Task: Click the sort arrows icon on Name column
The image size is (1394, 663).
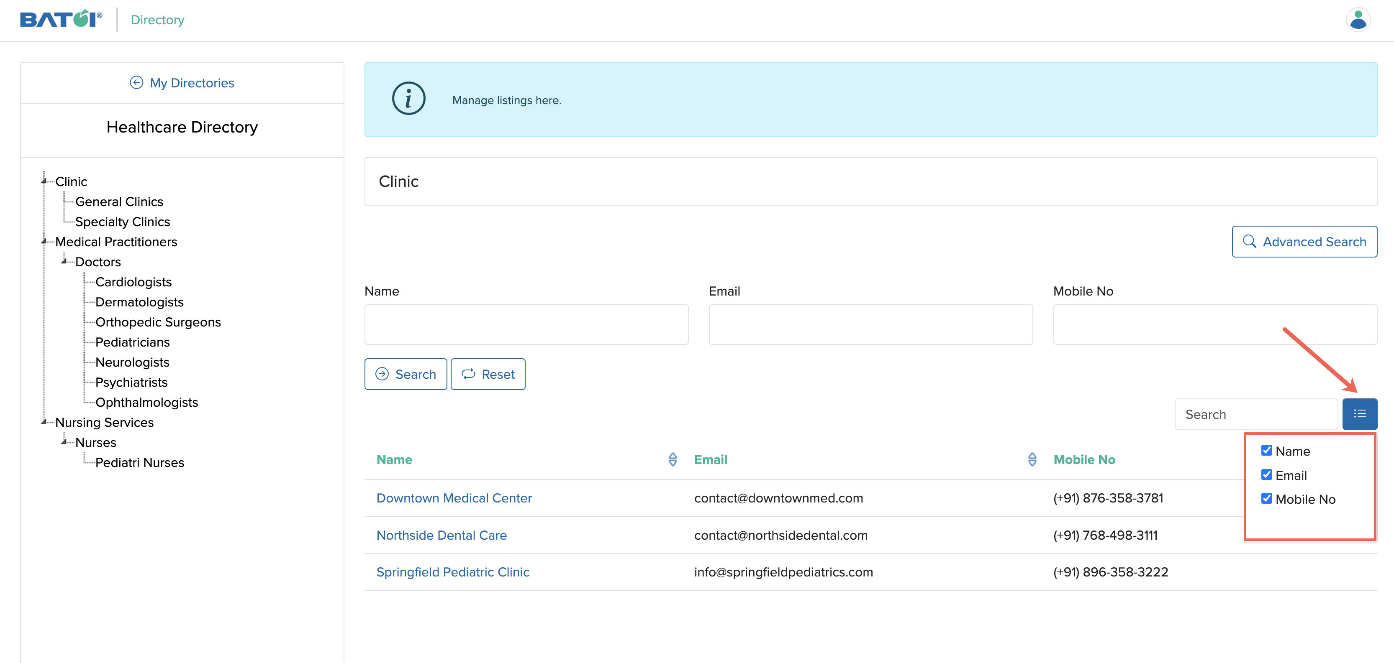Action: click(673, 459)
